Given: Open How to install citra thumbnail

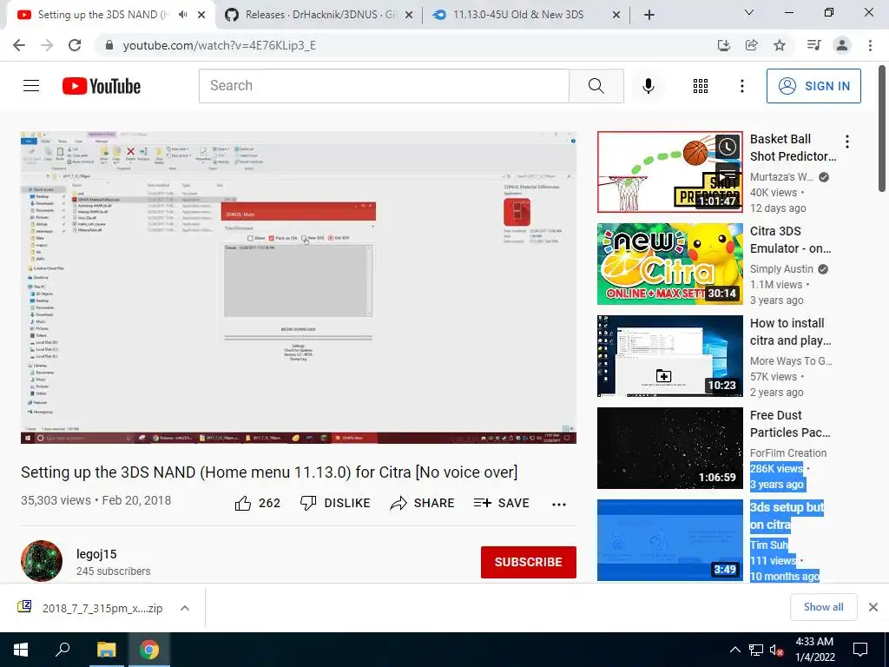Looking at the screenshot, I should click(669, 355).
